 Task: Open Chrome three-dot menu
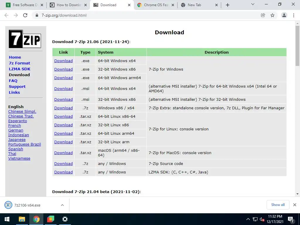click(x=294, y=15)
